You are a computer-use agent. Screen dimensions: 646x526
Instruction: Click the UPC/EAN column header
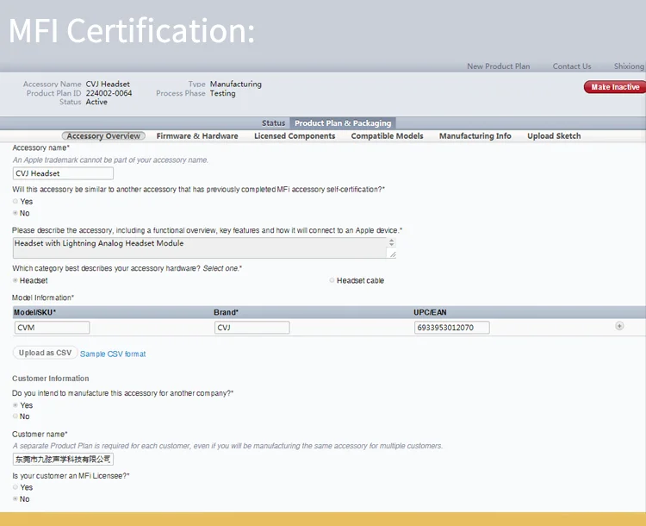pos(430,312)
